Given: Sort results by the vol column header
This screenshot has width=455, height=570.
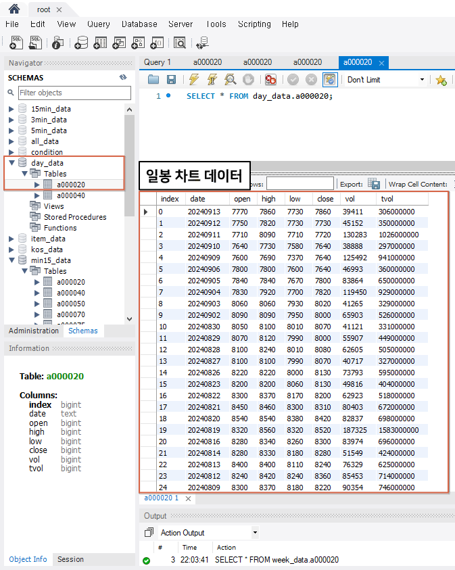Looking at the screenshot, I should 358,199.
